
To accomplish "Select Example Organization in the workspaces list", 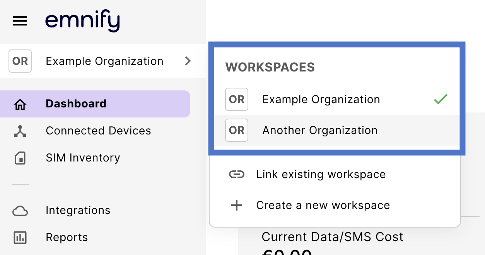I will tap(321, 100).
